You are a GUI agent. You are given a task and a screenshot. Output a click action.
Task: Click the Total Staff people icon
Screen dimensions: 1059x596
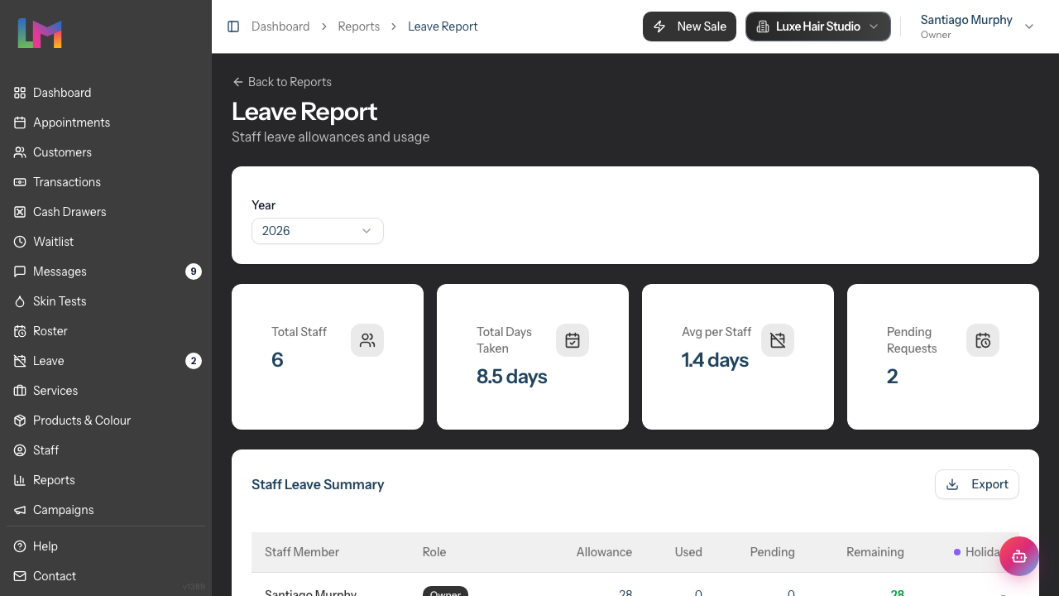pyautogui.click(x=367, y=340)
